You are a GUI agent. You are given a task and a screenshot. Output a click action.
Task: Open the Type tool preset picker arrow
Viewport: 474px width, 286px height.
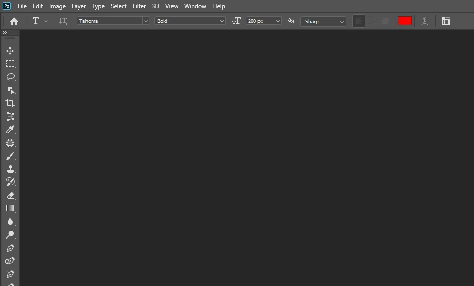pyautogui.click(x=46, y=21)
